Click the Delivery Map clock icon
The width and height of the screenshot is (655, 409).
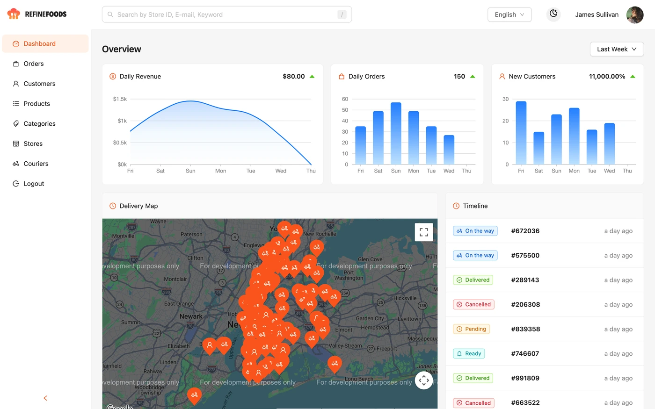point(113,206)
